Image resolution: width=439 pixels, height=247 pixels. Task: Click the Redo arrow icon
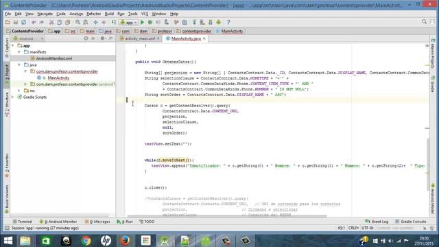click(x=42, y=22)
